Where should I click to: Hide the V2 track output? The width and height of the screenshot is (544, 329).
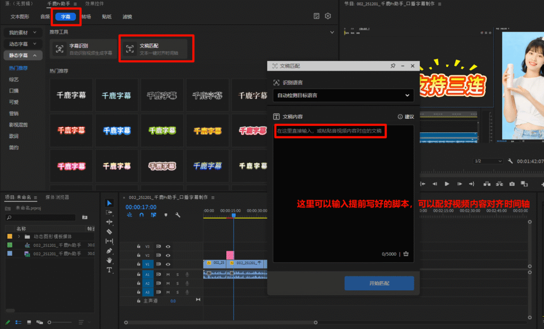(x=168, y=255)
